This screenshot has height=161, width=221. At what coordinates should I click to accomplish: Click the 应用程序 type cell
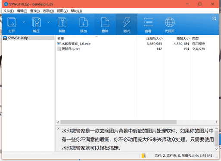tap(199, 44)
